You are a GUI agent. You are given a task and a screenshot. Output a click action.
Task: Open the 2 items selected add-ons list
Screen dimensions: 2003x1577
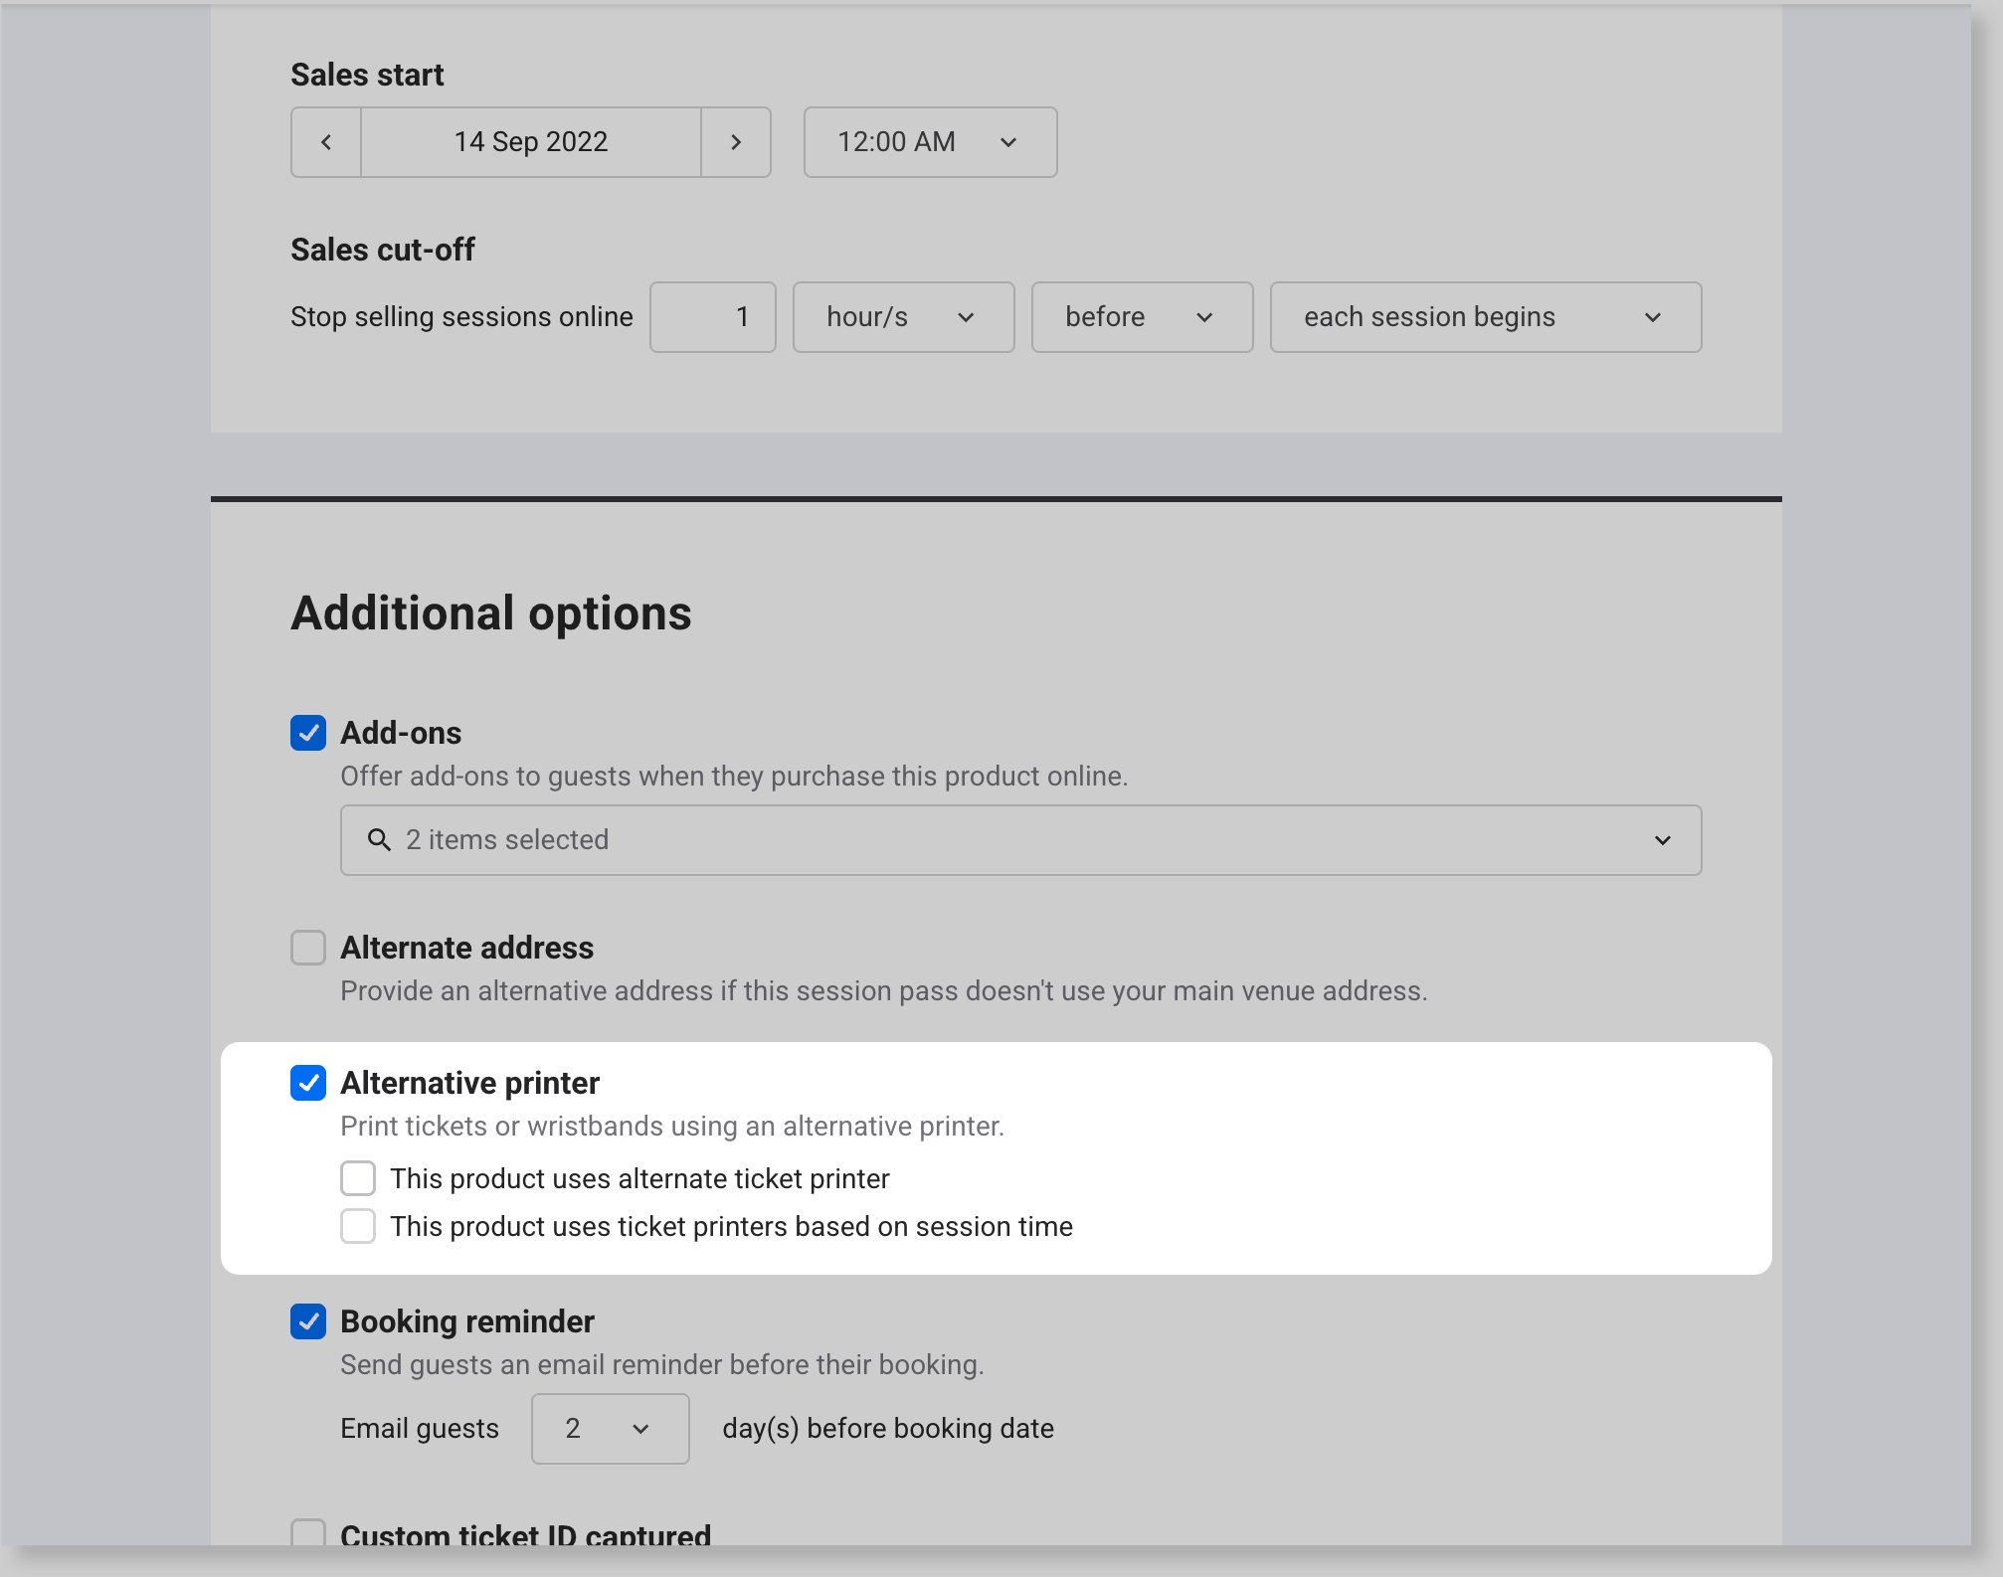[x=1021, y=840]
